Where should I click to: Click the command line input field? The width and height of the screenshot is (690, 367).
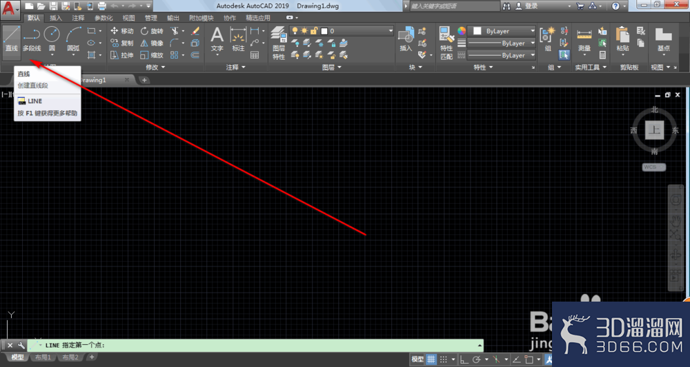point(290,345)
